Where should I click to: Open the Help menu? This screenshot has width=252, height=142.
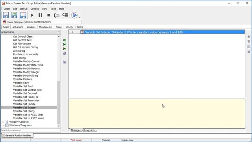point(61,9)
